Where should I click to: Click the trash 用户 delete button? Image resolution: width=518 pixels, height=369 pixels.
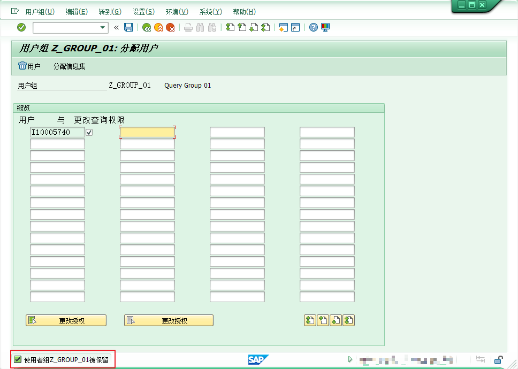tap(29, 66)
